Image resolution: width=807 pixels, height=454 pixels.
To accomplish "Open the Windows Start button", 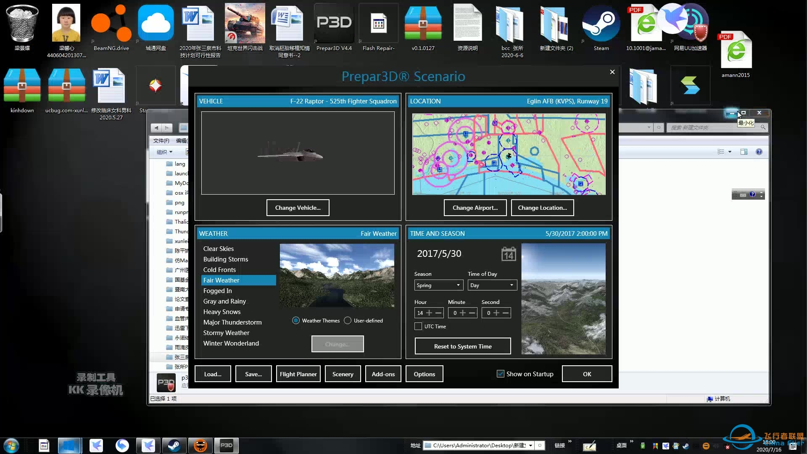I will (11, 445).
